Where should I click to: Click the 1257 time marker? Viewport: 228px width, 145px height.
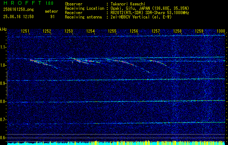pyautogui.click(x=156, y=31)
